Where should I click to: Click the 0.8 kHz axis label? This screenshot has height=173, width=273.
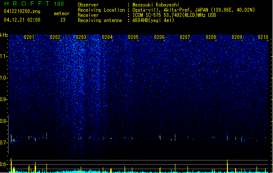click(x=3, y=121)
